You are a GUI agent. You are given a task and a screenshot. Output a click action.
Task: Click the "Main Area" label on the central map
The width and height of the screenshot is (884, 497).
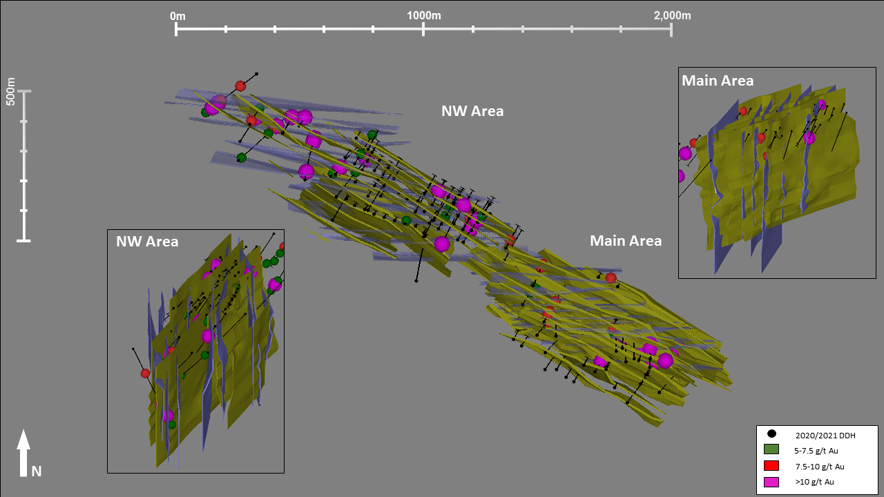tap(625, 241)
